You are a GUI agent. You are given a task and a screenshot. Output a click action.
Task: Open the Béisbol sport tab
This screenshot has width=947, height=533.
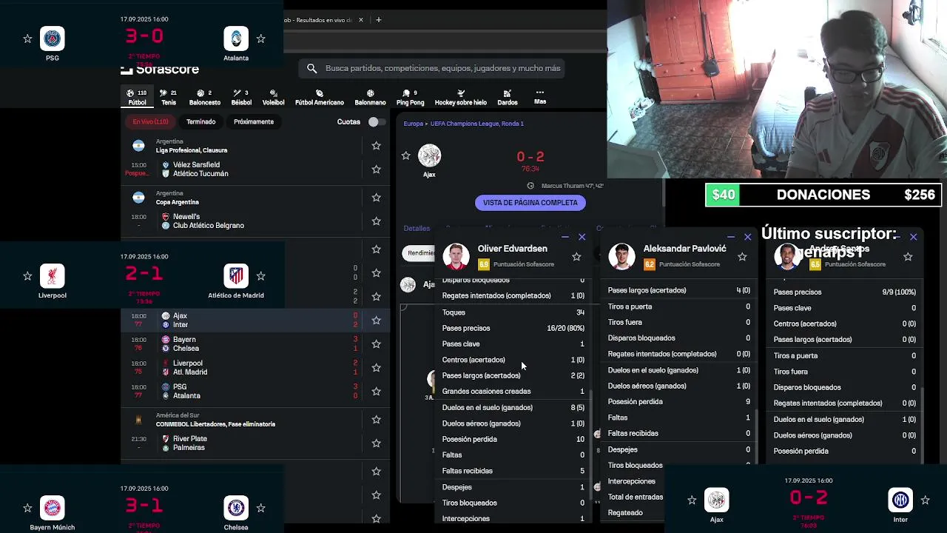point(241,98)
